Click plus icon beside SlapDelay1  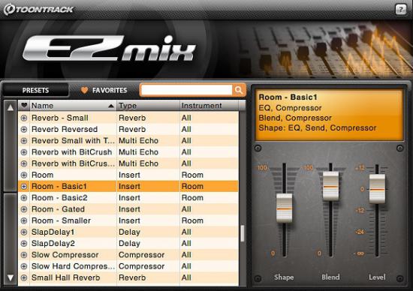[x=24, y=232]
